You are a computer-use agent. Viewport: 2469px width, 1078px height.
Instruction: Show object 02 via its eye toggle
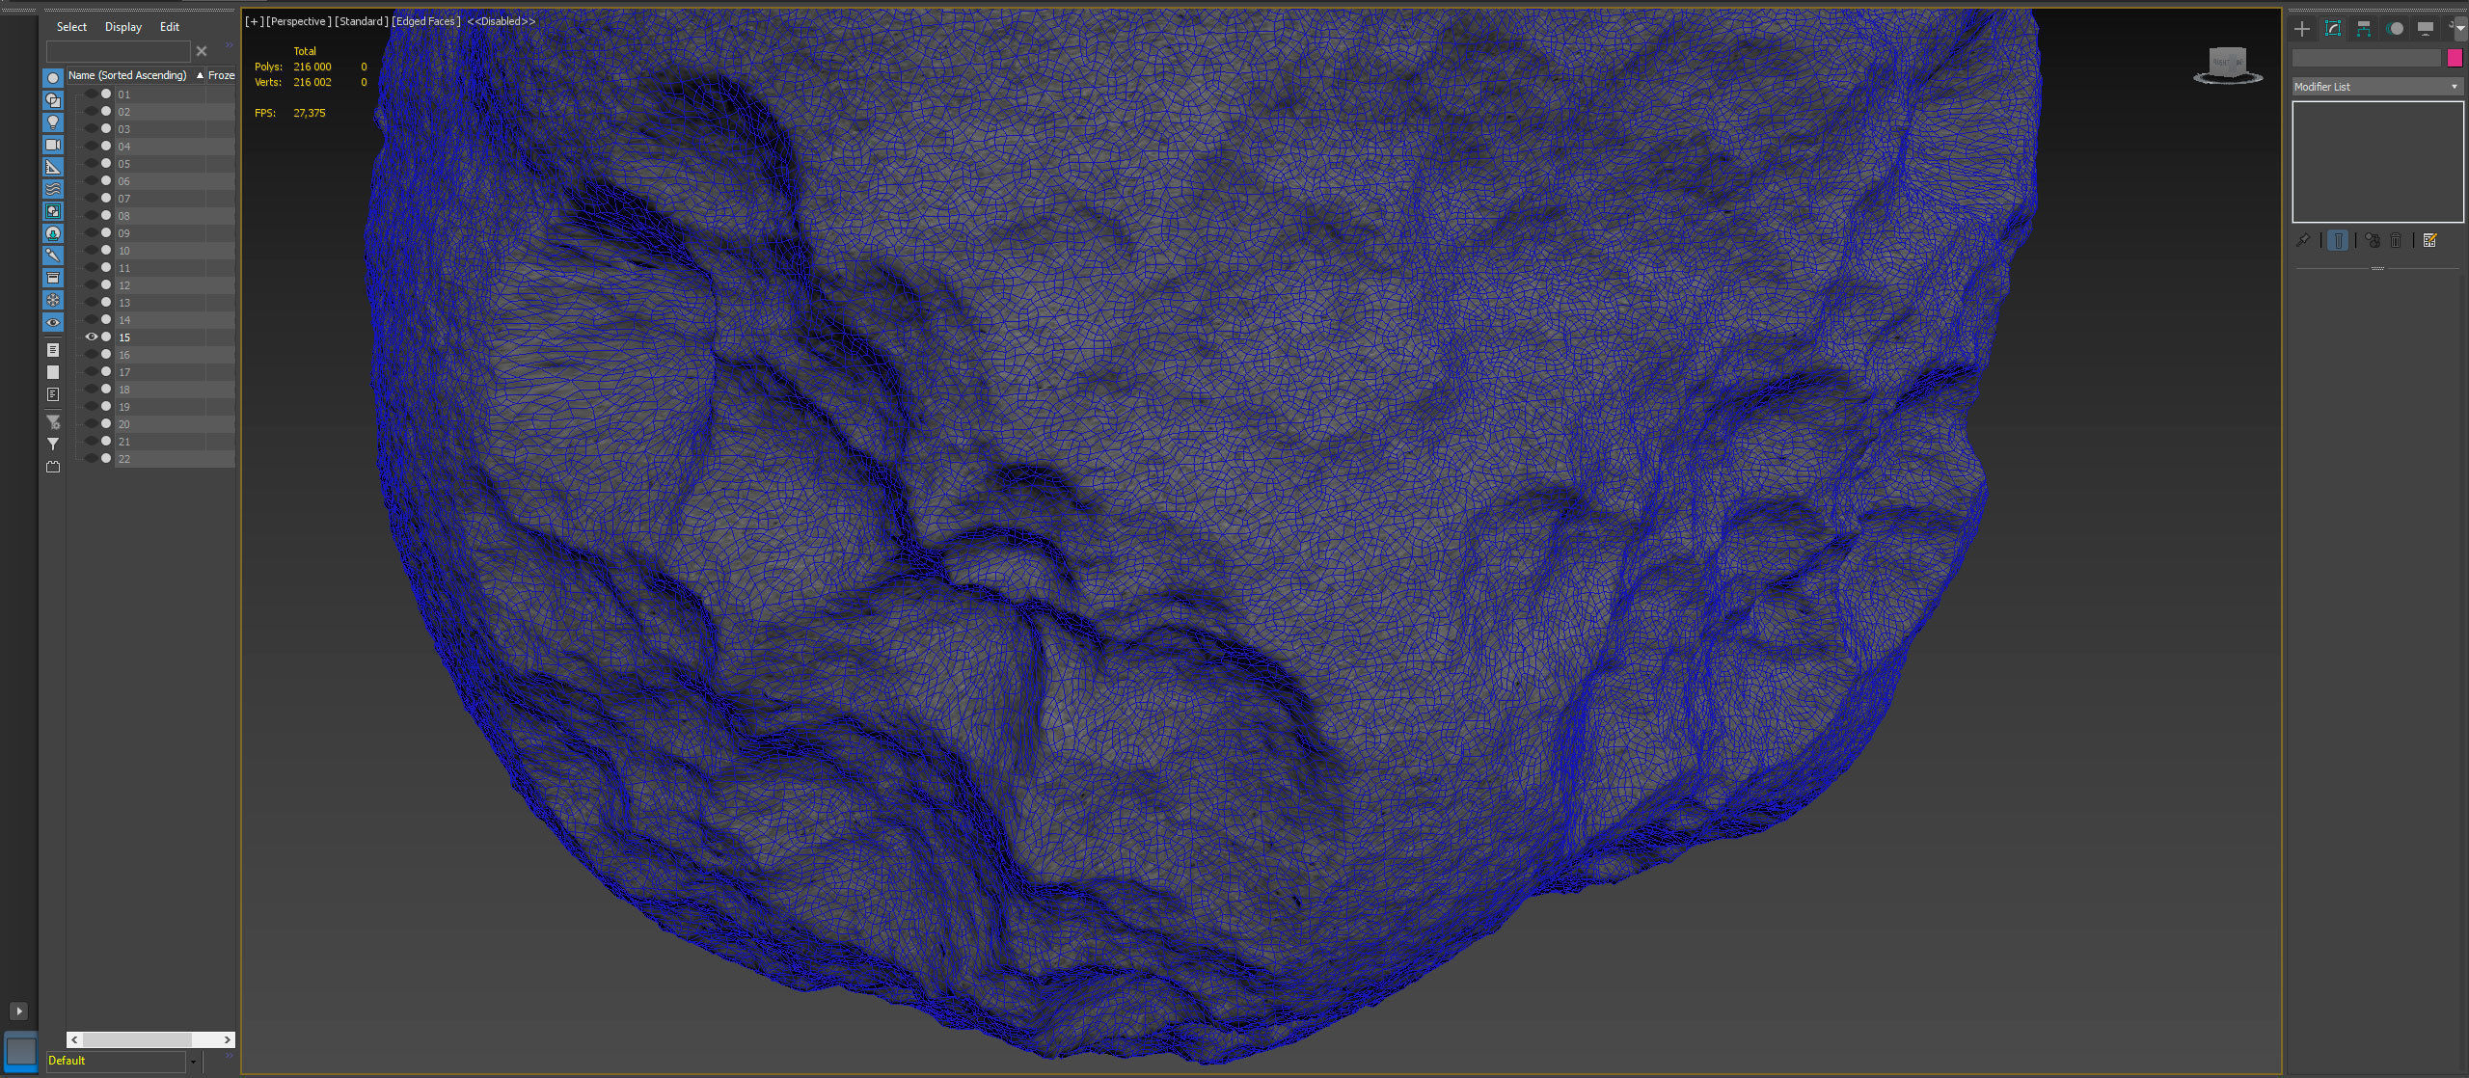(92, 112)
